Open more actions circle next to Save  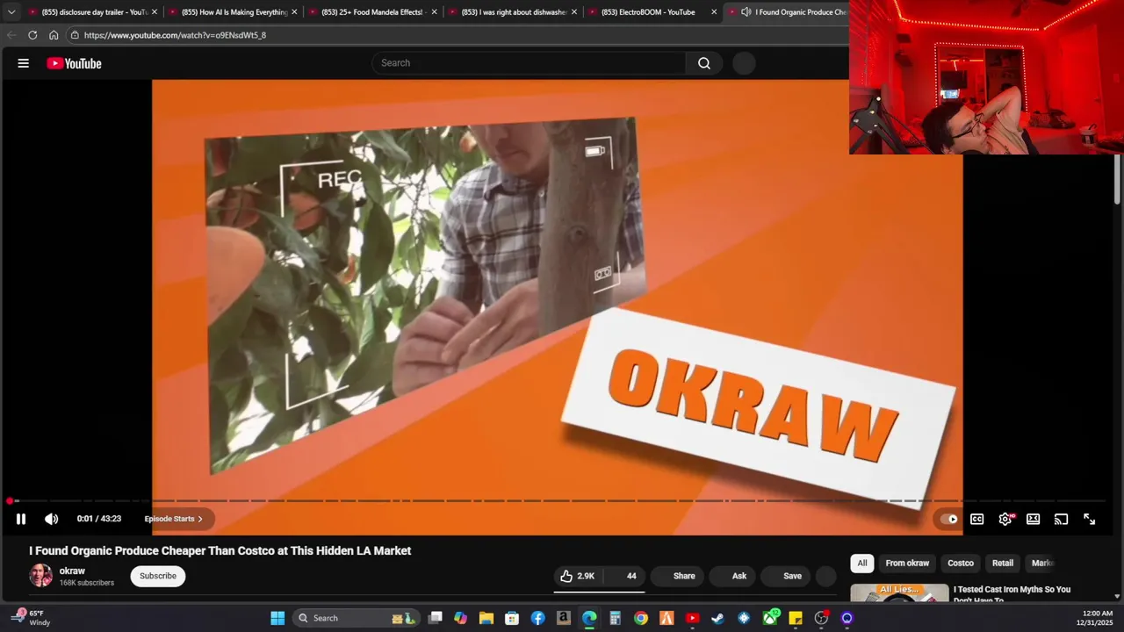(x=825, y=576)
